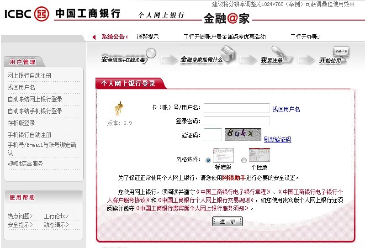Click the 找回用户名 link beside username field
365x248 pixels.
286,109
